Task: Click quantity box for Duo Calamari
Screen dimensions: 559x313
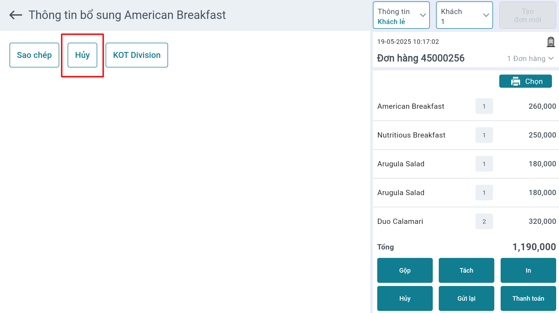Action: pos(484,221)
